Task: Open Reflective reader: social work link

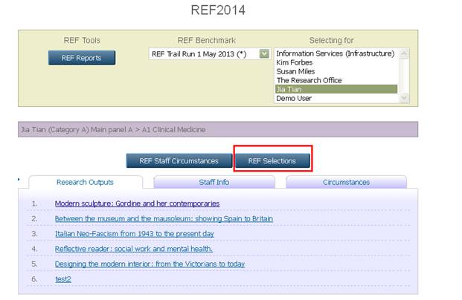Action: point(134,249)
